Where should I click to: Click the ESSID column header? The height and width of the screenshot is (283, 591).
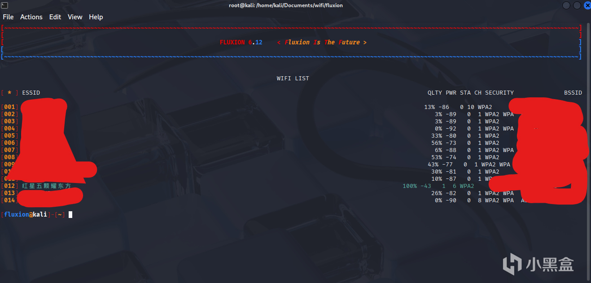31,93
